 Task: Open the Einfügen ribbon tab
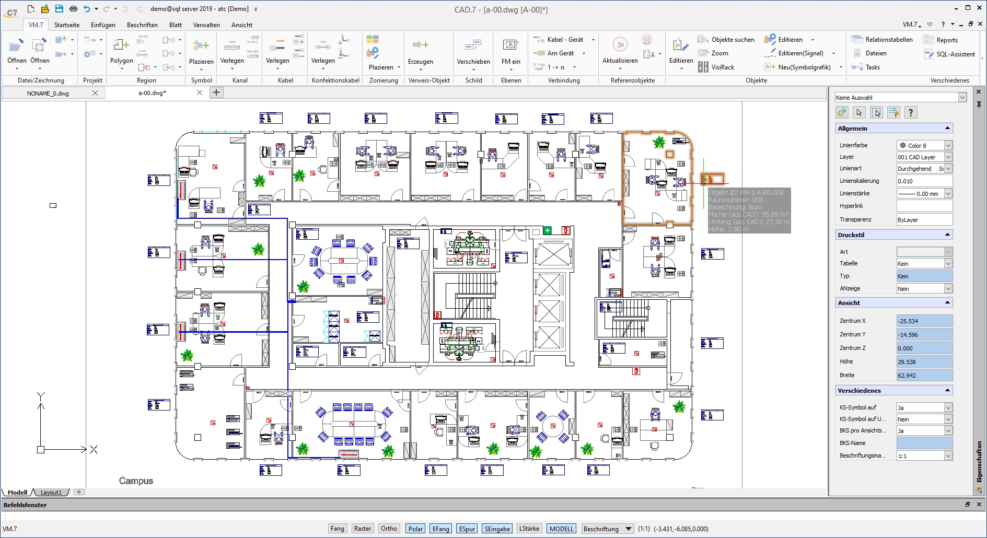[x=103, y=25]
